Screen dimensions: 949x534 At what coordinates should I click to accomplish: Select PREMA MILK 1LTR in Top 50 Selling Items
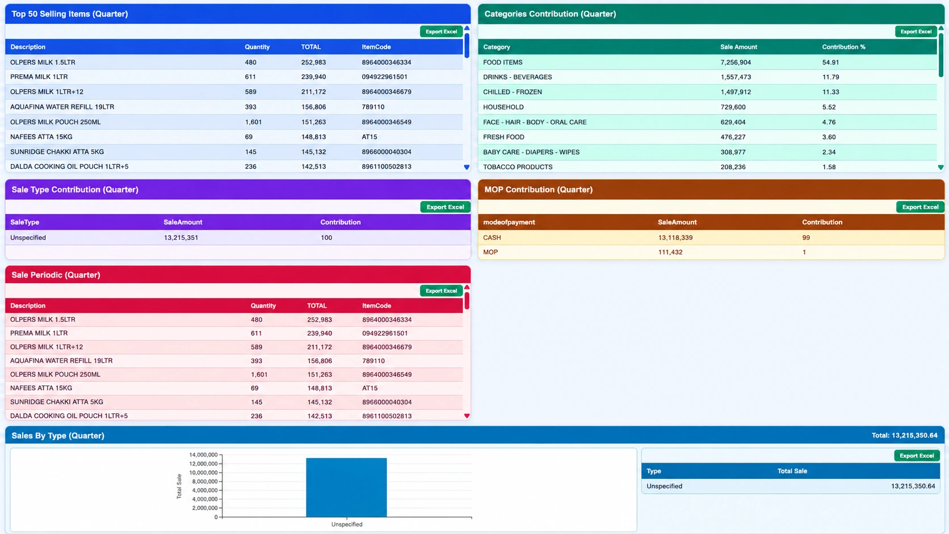(234, 77)
